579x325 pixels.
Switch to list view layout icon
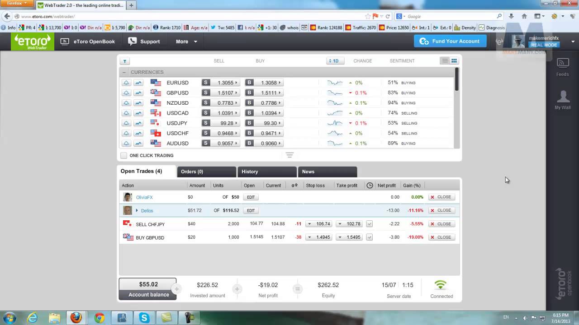(445, 61)
